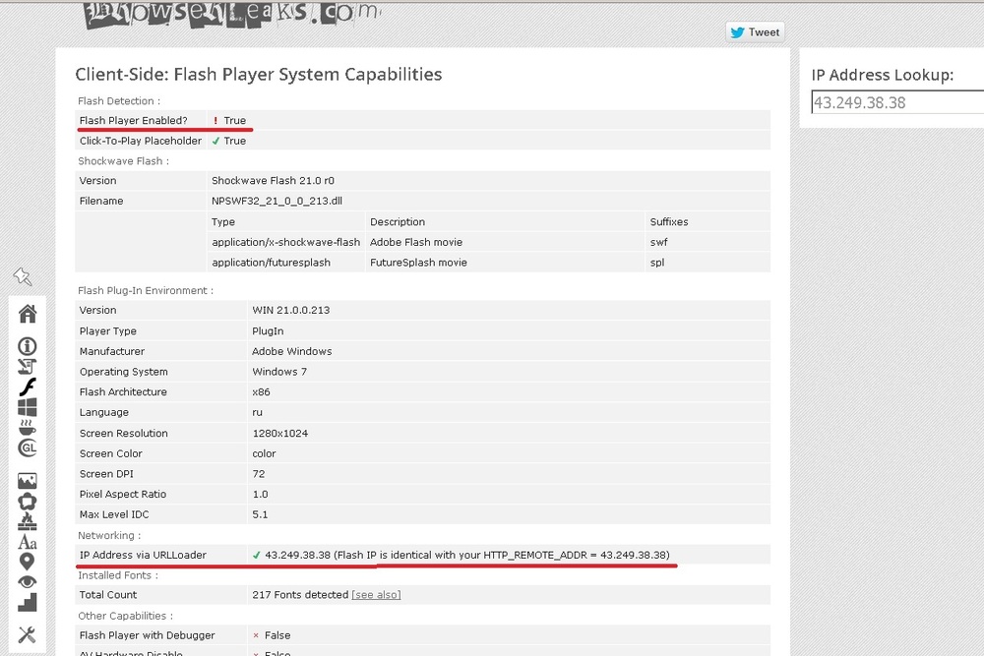
Task: Click the 'Flash Architecture' row label
Action: pyautogui.click(x=123, y=392)
